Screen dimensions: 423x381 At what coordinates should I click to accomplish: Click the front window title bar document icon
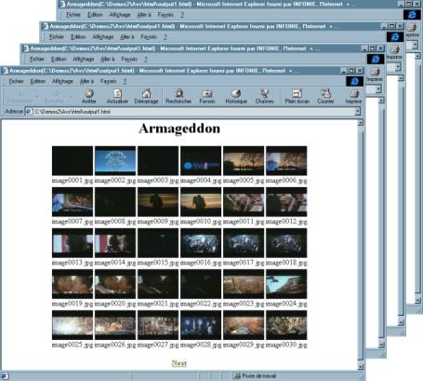(5, 71)
